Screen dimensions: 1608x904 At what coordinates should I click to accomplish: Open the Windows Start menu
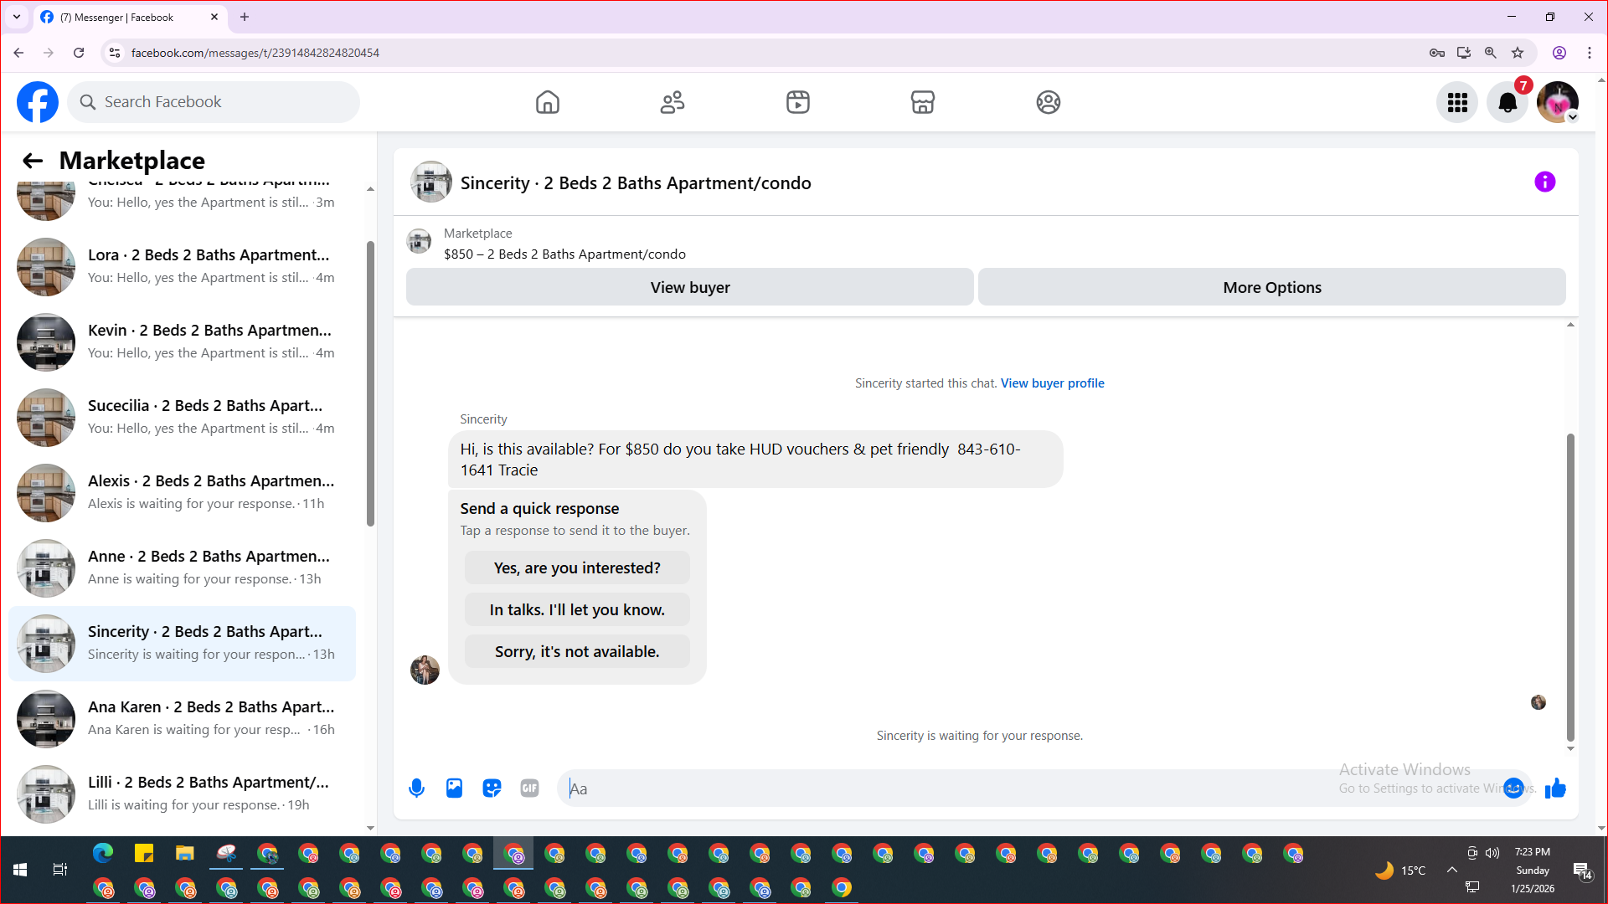coord(20,870)
